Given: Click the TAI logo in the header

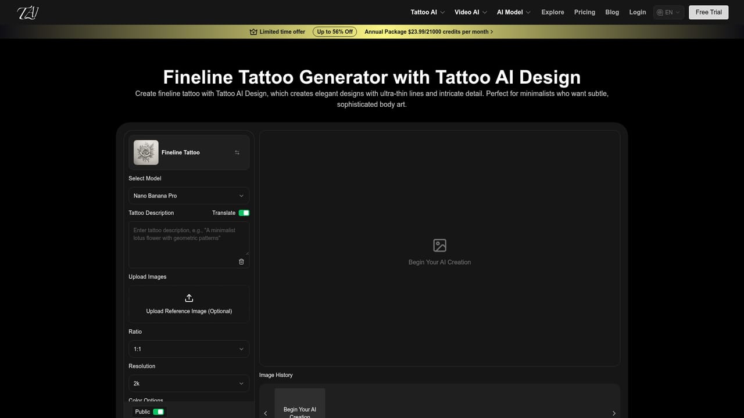Looking at the screenshot, I should (x=28, y=12).
